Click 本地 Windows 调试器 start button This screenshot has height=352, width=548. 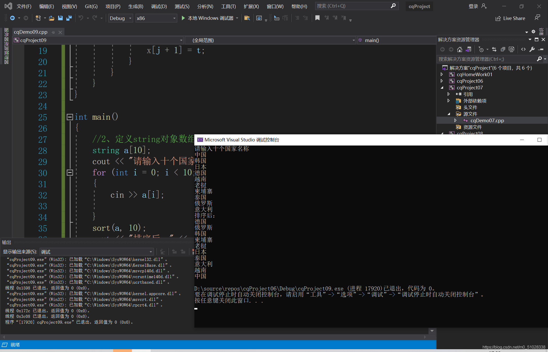tap(211, 18)
